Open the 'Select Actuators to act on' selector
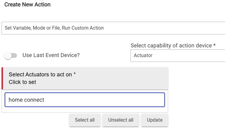 pos(85,78)
